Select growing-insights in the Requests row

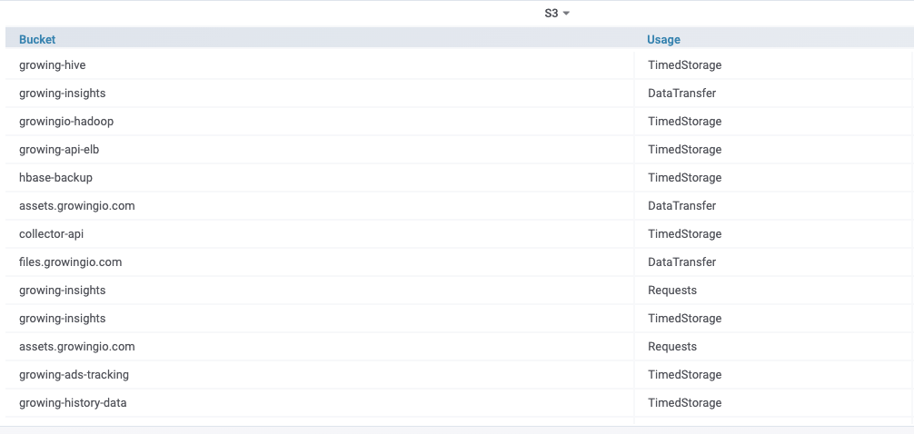63,291
